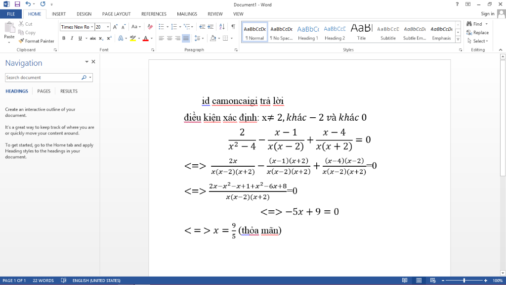Switch to Web Layout view
This screenshot has width=506, height=285.
[x=433, y=281]
